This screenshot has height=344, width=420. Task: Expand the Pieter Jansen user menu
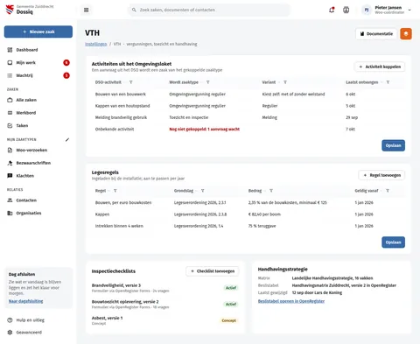pos(387,10)
